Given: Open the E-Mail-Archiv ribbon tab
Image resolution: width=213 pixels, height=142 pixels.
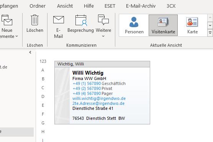Looking at the screenshot, I should (141, 6).
